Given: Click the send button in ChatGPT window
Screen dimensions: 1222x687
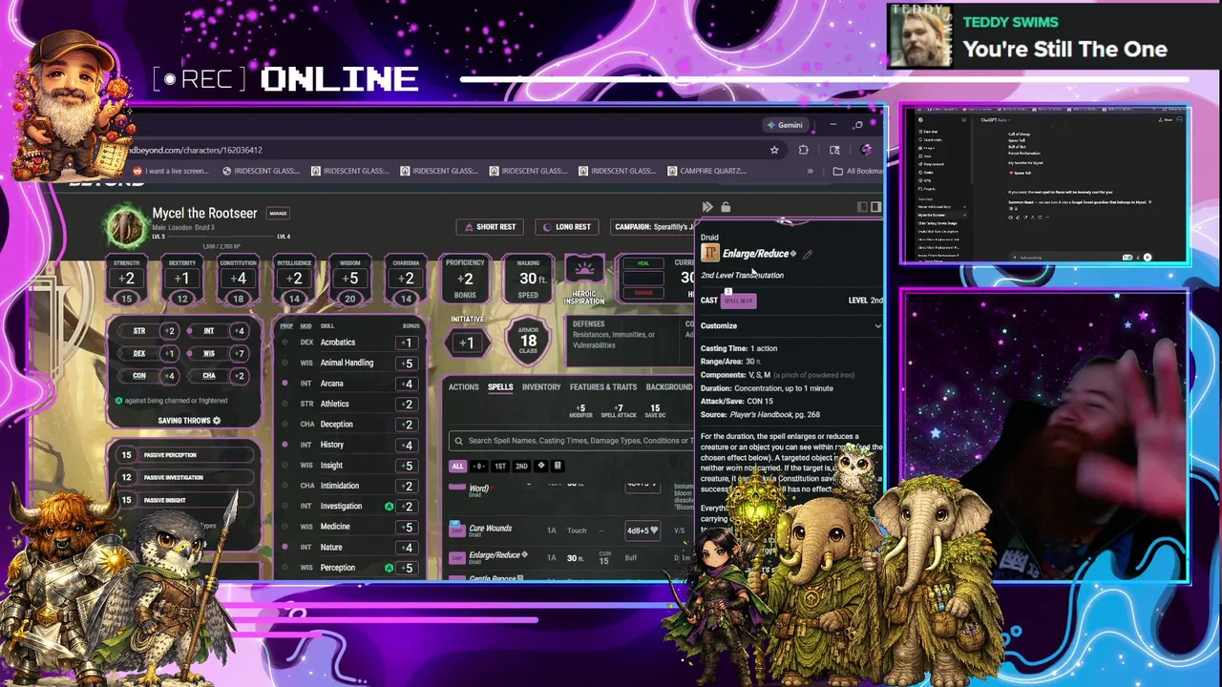Looking at the screenshot, I should [1148, 258].
